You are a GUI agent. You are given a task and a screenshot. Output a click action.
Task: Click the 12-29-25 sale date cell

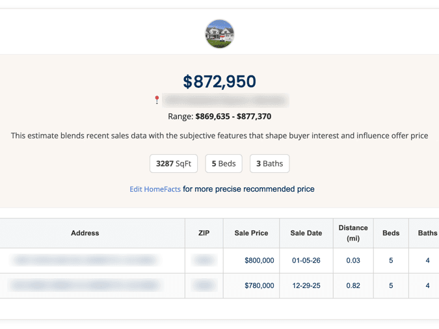[306, 285]
